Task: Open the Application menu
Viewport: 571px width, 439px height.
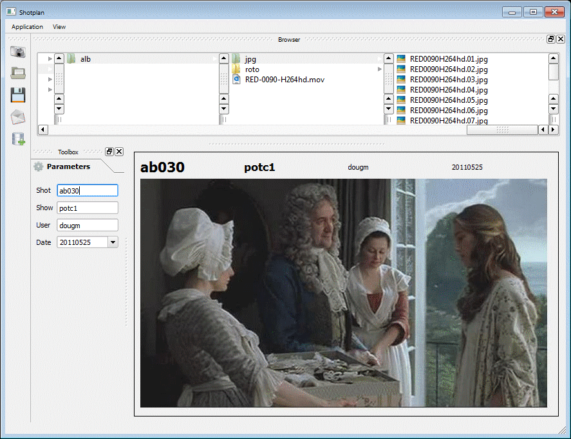Action: (x=27, y=27)
